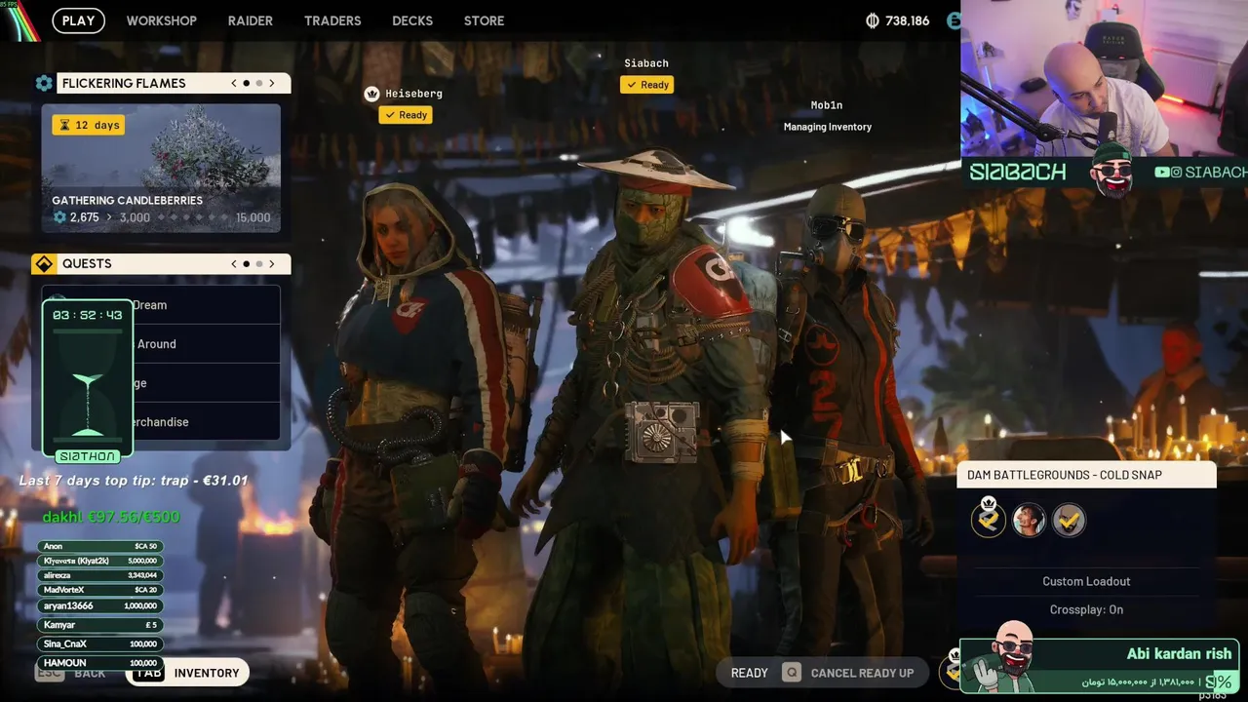Select second page dot in Quests
1248x702 pixels.
258,264
